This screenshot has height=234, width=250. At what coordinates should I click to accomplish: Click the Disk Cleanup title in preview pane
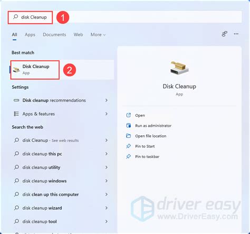point(179,86)
